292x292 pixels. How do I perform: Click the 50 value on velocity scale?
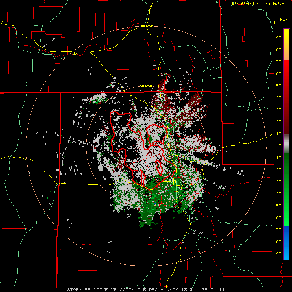(279, 86)
